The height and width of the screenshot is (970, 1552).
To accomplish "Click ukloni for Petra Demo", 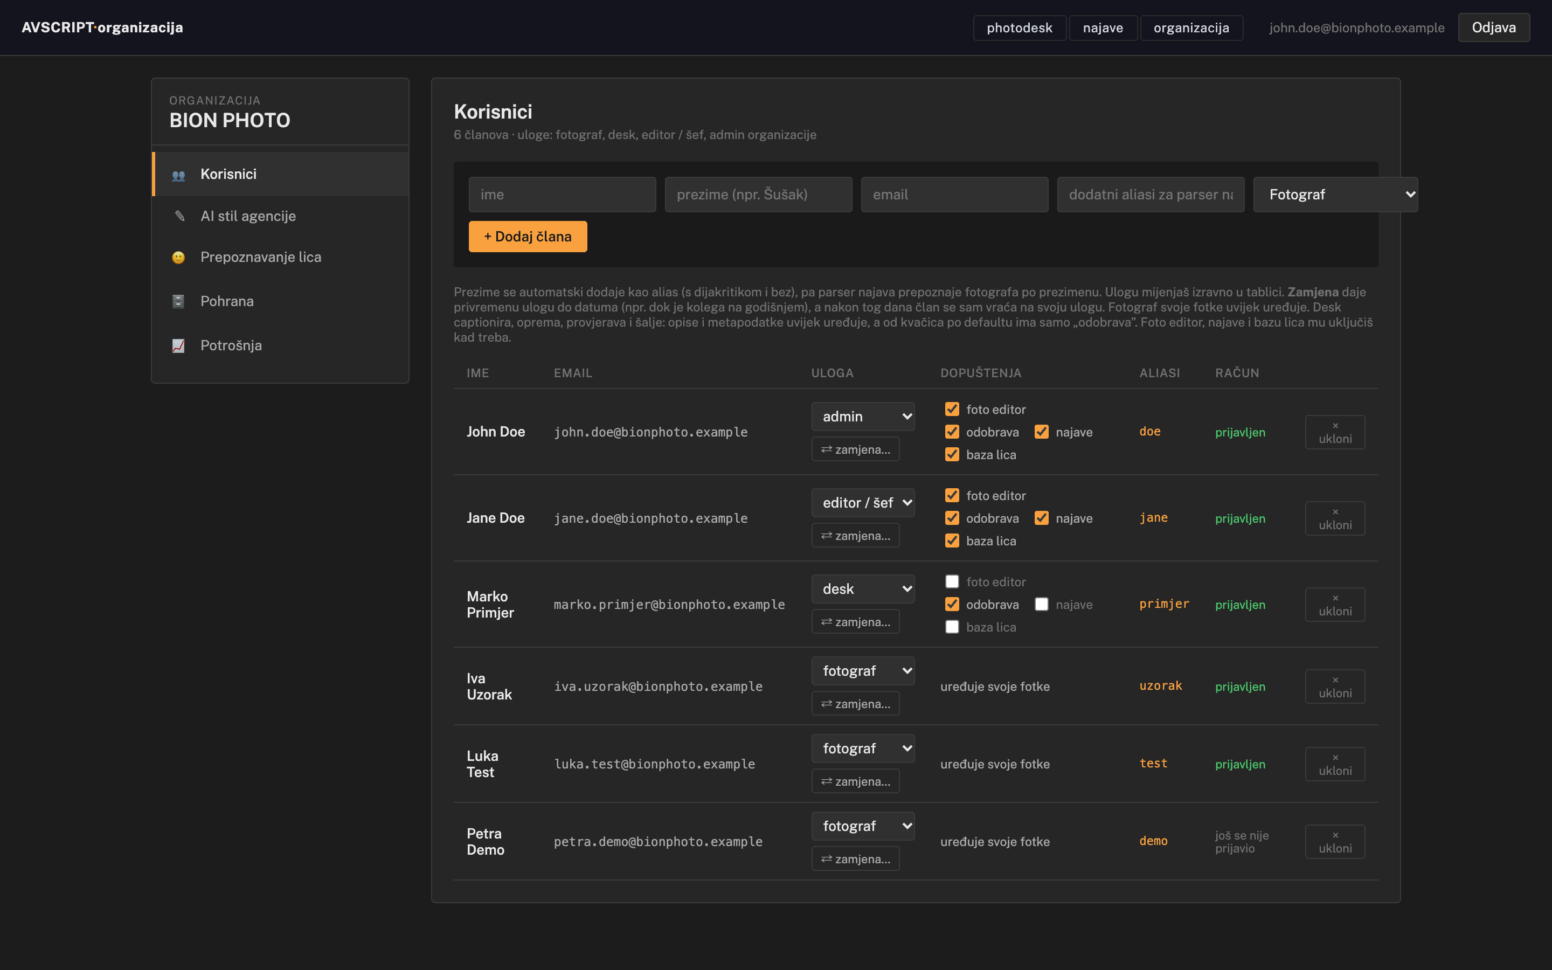I will pos(1335,842).
